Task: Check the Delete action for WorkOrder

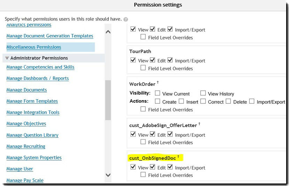Action: pos(228,101)
